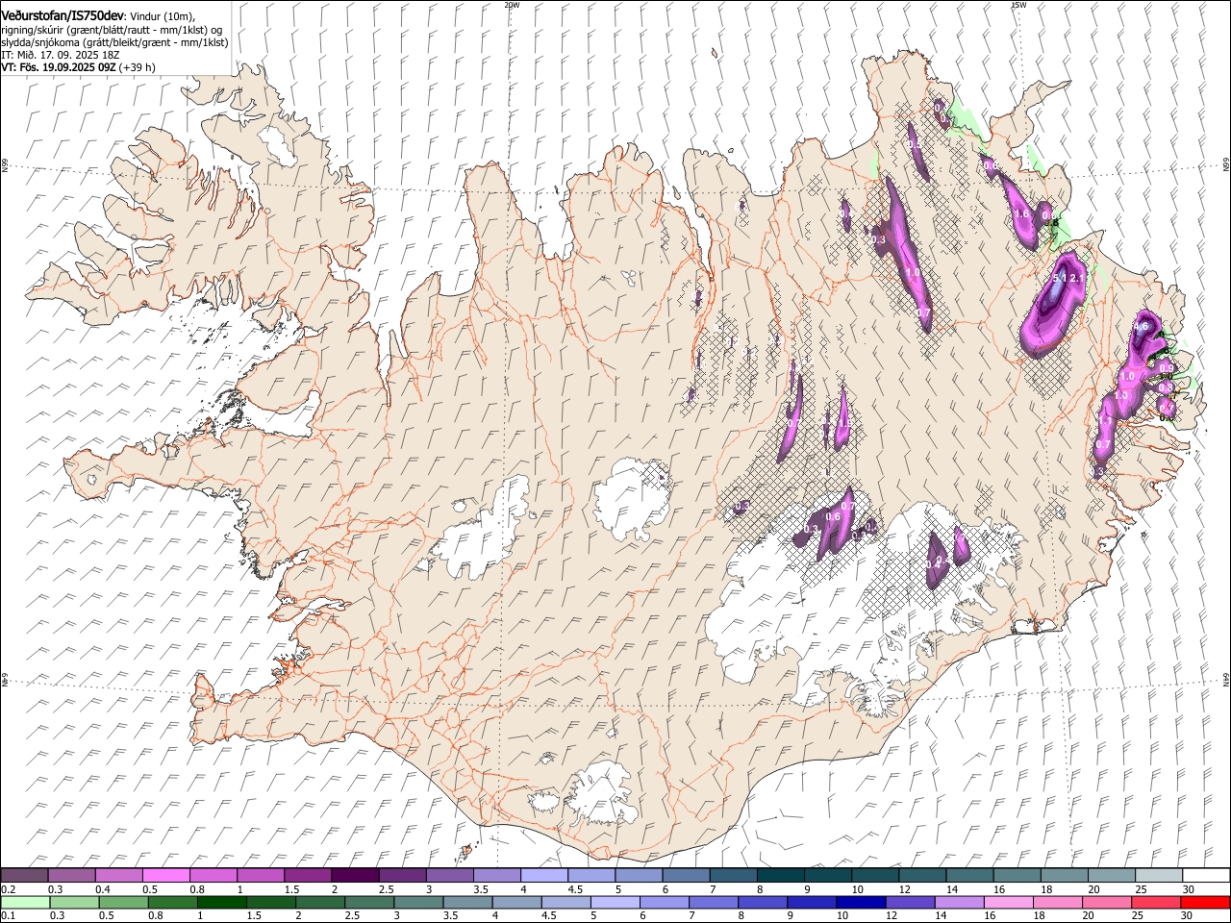Click the 0.2 label on the snow scale
Image resolution: width=1231 pixels, height=923 pixels.
click(x=7, y=889)
